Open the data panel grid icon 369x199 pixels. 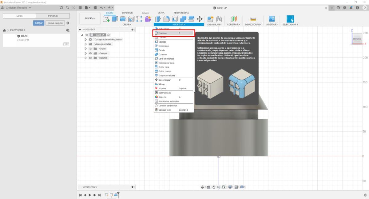tap(80, 7)
